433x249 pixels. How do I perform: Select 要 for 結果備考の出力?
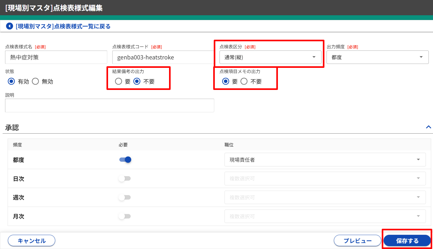pos(119,82)
